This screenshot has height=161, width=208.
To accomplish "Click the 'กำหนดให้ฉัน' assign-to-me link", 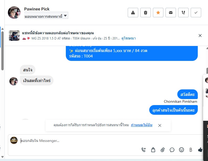I will (x=142, y=125).
